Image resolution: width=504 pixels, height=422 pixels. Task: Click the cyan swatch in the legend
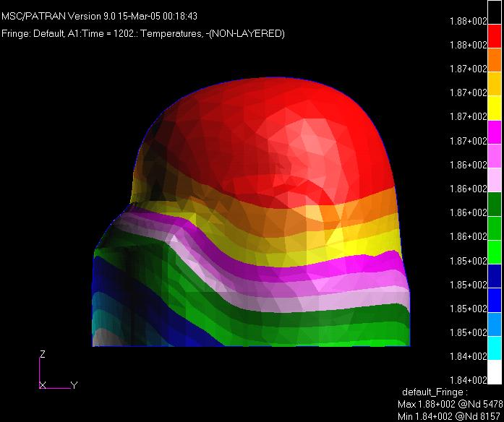point(495,348)
